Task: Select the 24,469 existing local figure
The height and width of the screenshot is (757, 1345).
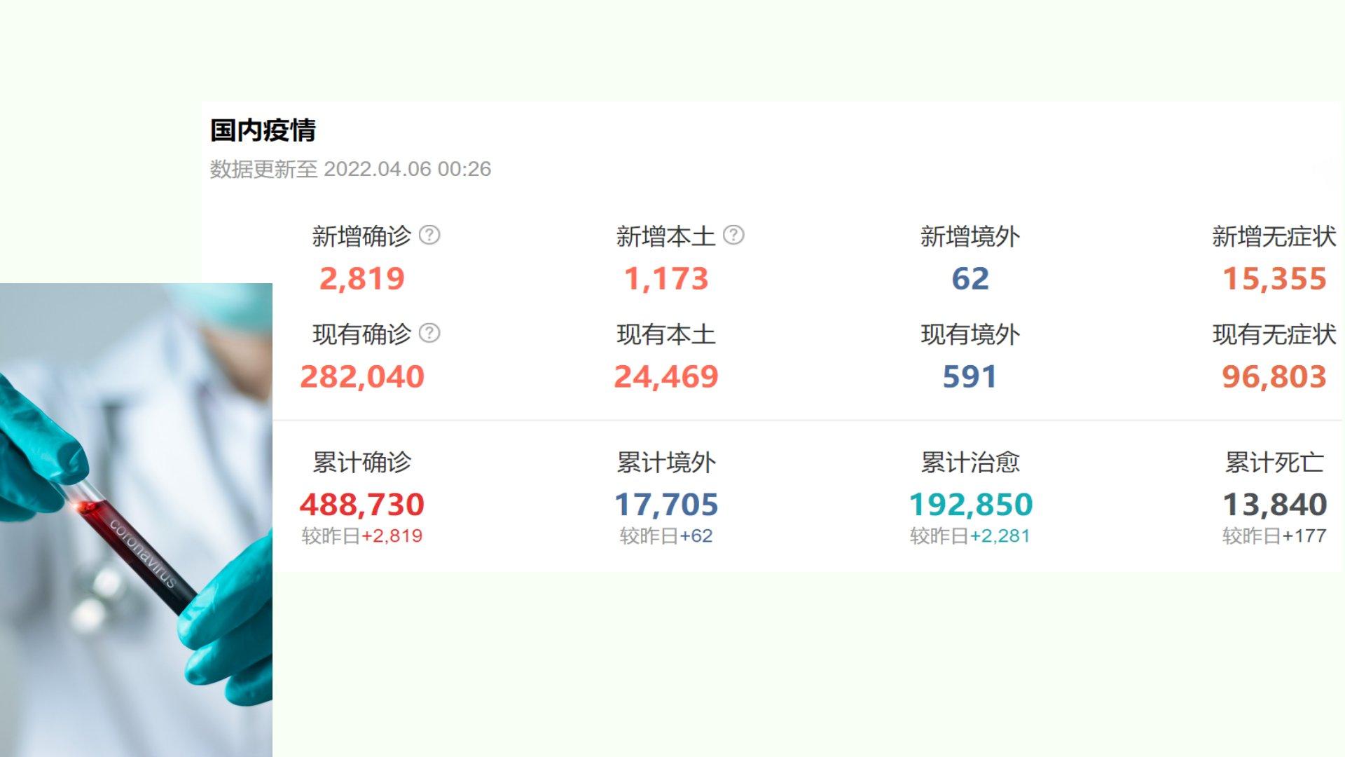Action: [x=666, y=377]
